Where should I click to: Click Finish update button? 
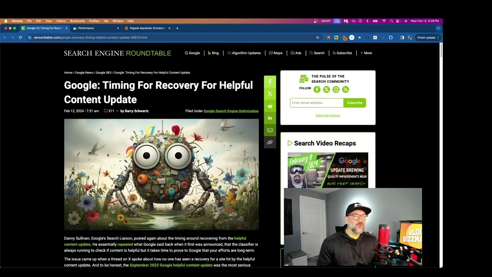[426, 37]
